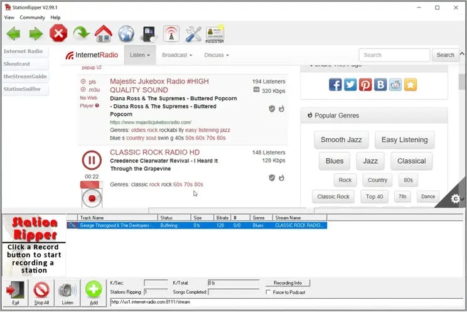This screenshot has width=467, height=312.
Task: Open the Home page icon
Action: coord(104,33)
